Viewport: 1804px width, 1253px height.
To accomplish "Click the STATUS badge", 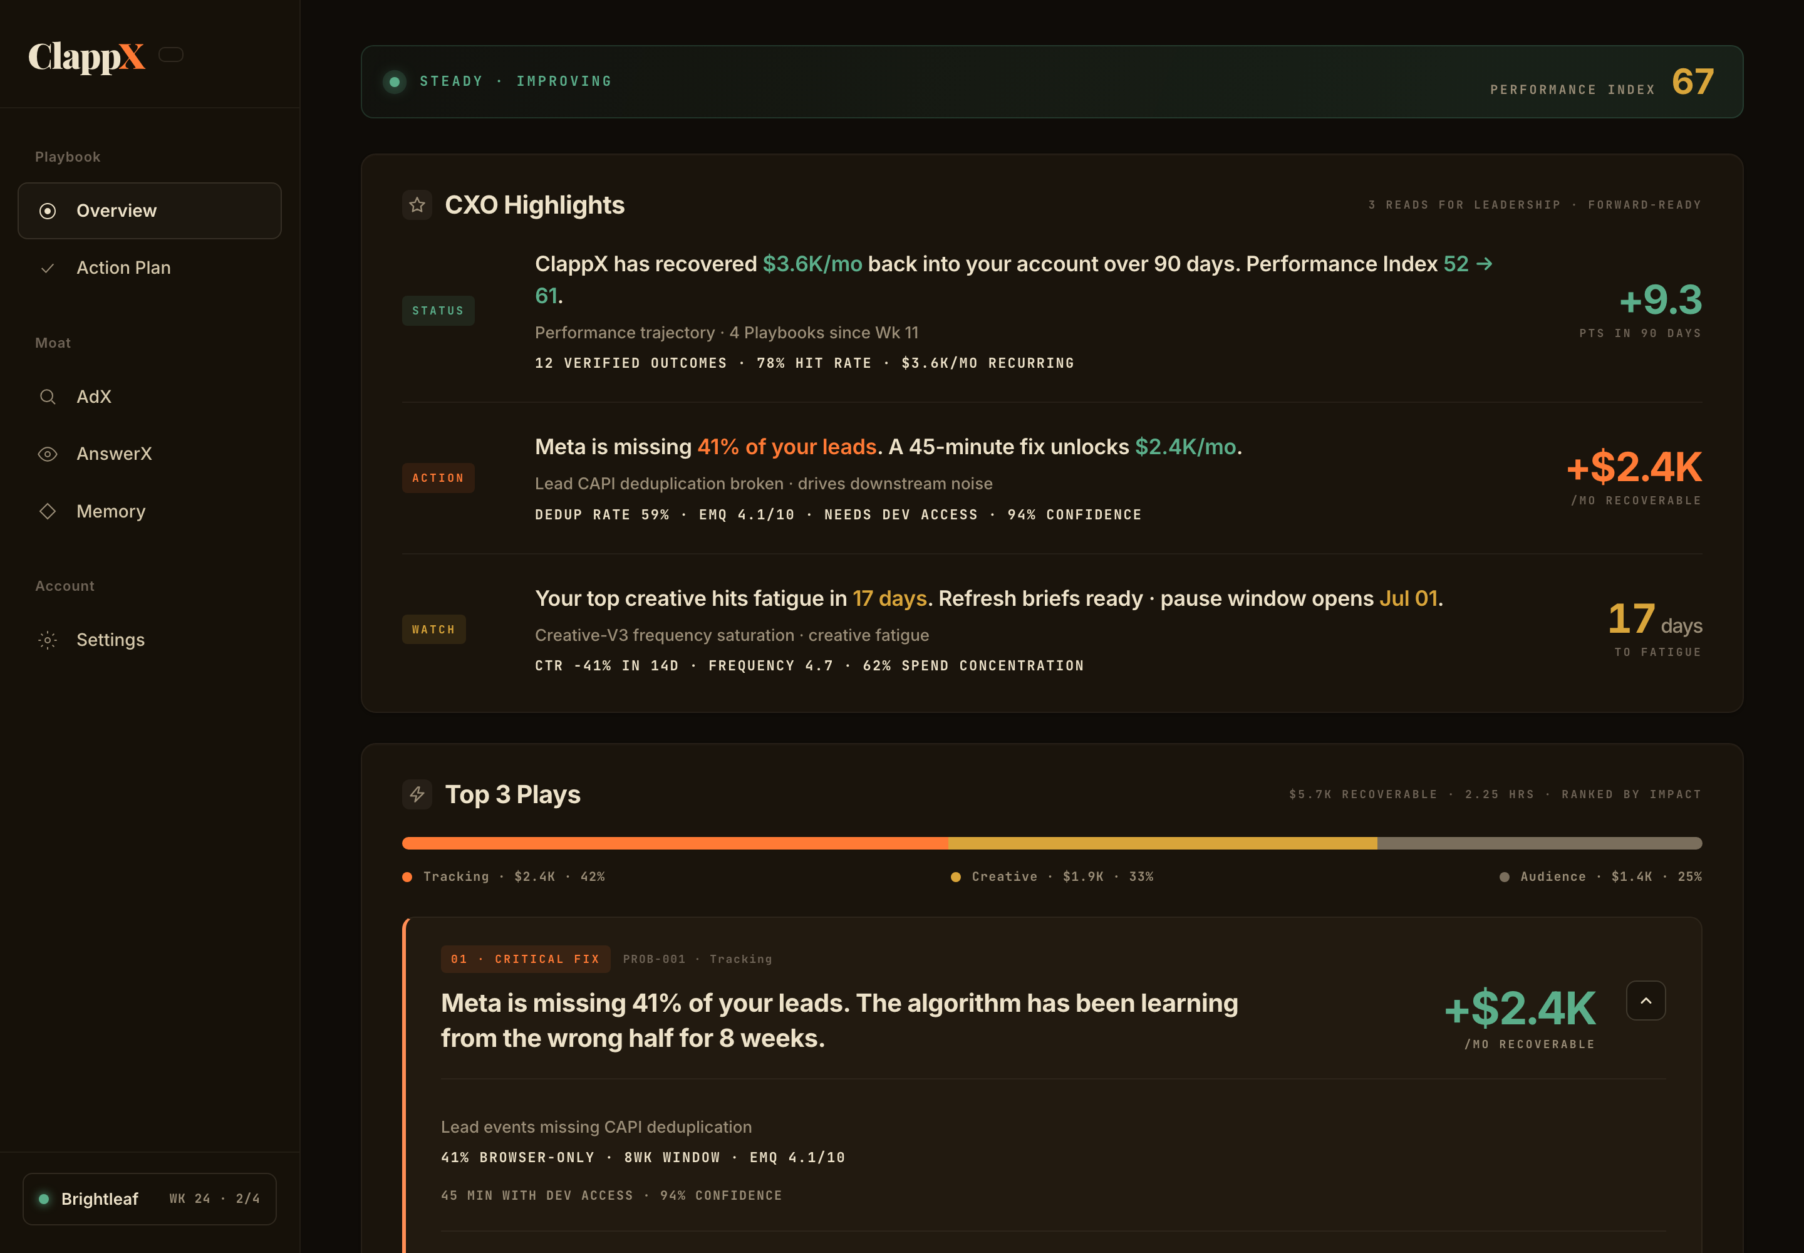I will click(438, 311).
